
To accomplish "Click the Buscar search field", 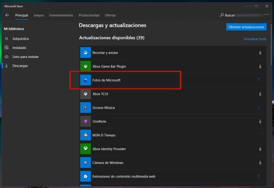I will point(242,16).
